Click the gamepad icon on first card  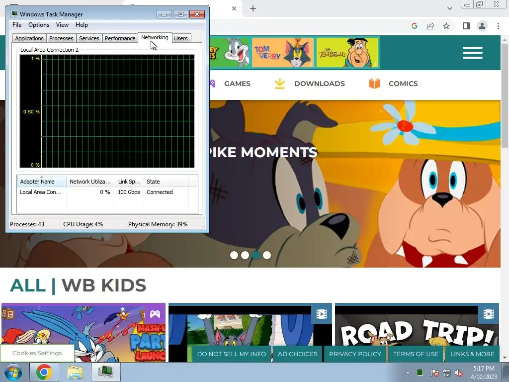click(155, 314)
